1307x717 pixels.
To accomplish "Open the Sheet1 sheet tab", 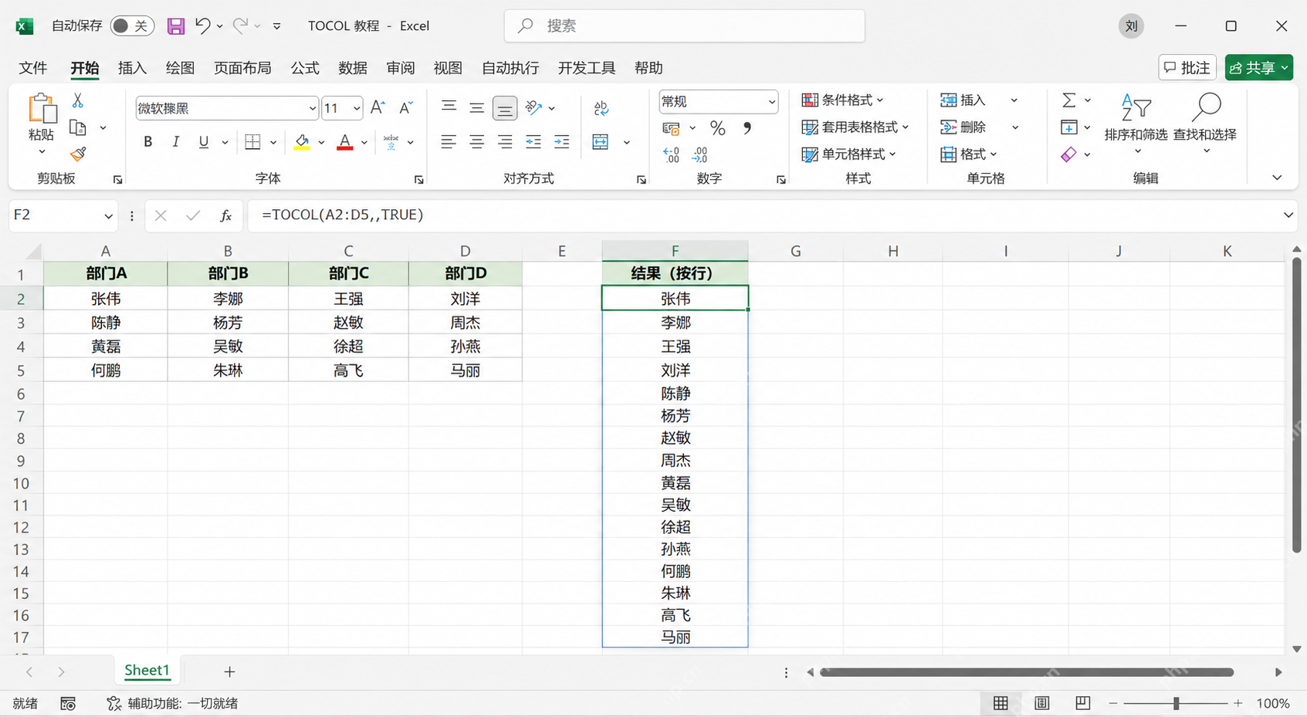I will 147,670.
